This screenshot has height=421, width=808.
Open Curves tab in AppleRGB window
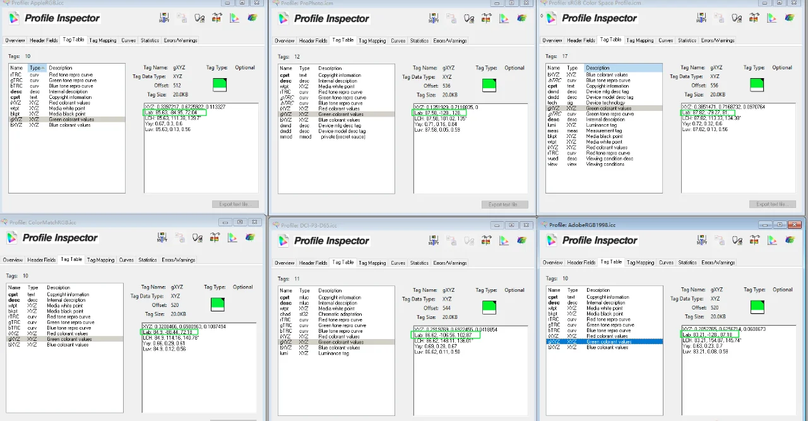pyautogui.click(x=129, y=40)
